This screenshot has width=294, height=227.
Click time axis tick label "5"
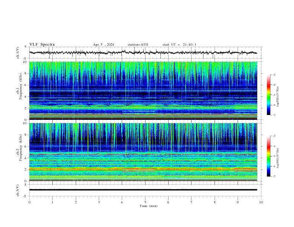click(145, 202)
